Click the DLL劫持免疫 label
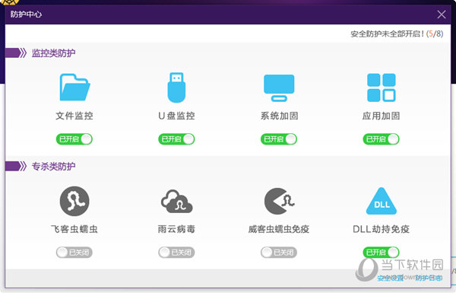The image size is (456, 293). (x=382, y=229)
